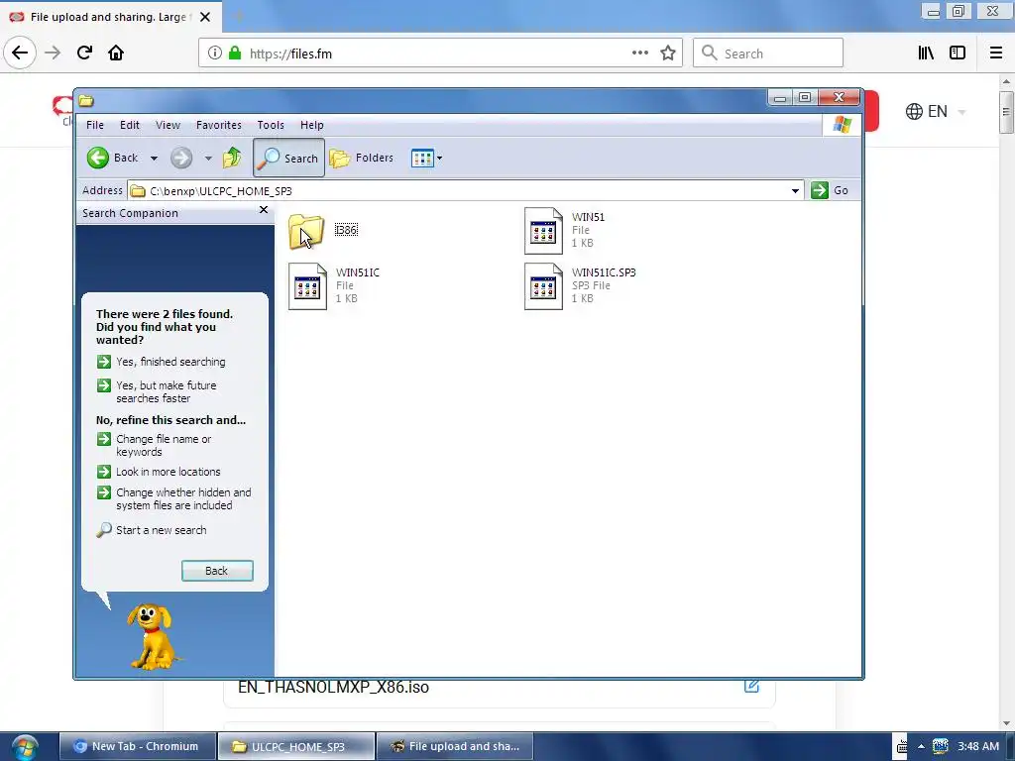Open the Forward history dropdown arrow

coord(208,159)
